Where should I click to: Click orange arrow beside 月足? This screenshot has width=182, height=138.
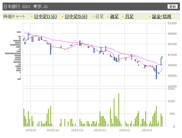tap(123, 17)
